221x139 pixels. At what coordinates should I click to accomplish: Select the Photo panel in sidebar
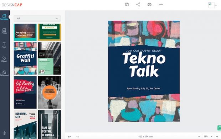4,31
